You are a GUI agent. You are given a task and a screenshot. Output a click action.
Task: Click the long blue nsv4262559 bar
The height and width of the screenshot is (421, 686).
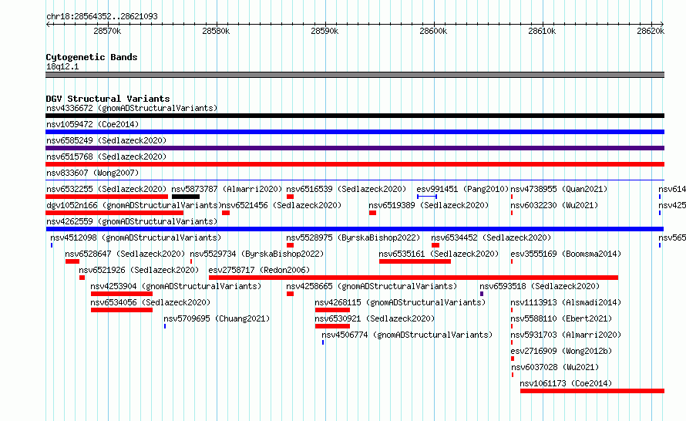(355, 229)
